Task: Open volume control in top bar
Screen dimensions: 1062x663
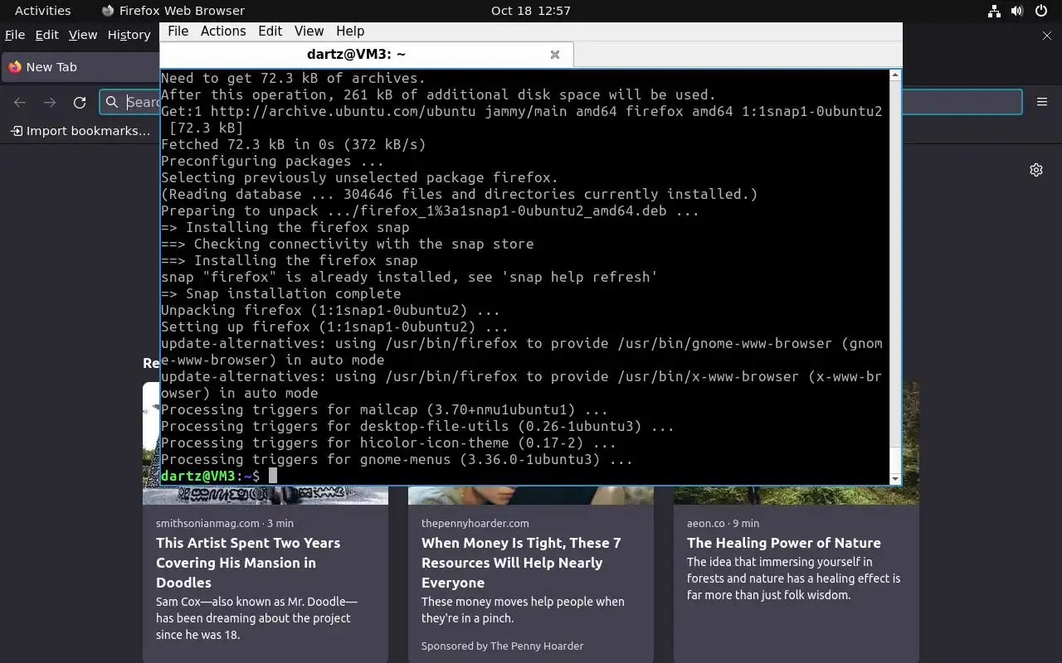Action: pos(1017,11)
